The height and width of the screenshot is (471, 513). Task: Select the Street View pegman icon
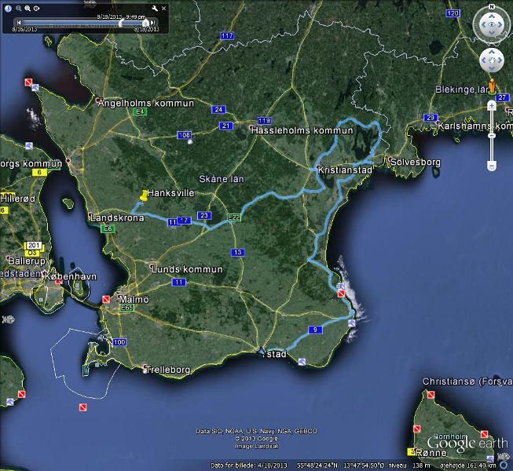point(492,86)
